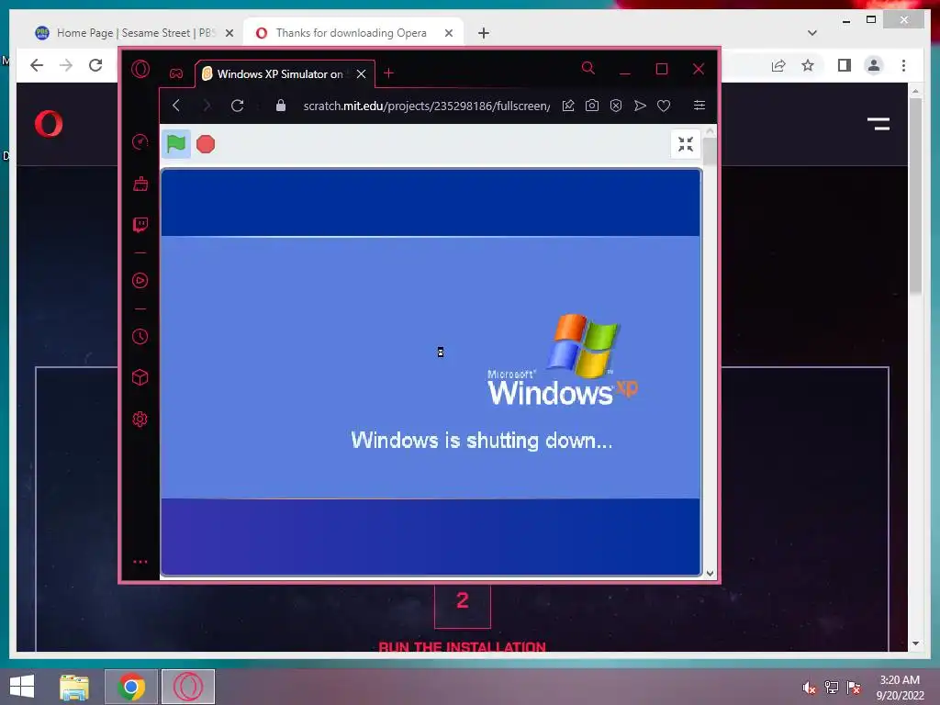Open Opera easy setup sliders icon
Viewport: 940px width, 705px height.
point(699,106)
